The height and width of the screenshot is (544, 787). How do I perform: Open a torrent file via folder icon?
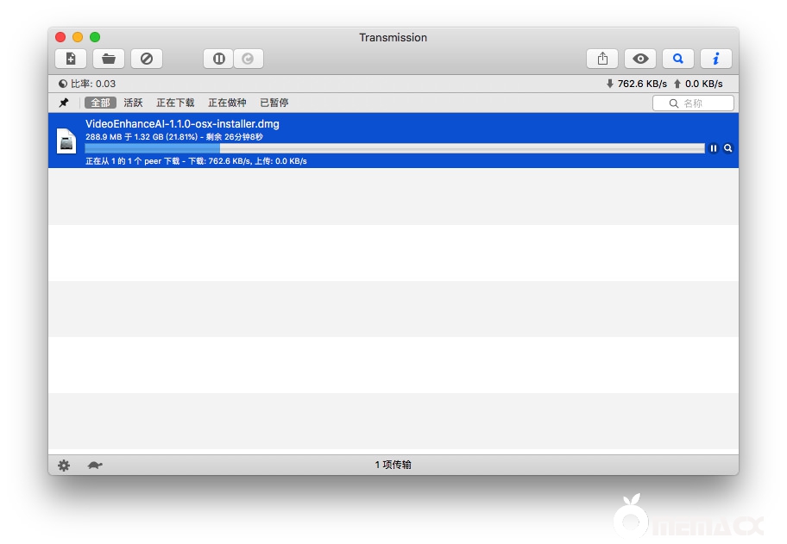coord(109,59)
